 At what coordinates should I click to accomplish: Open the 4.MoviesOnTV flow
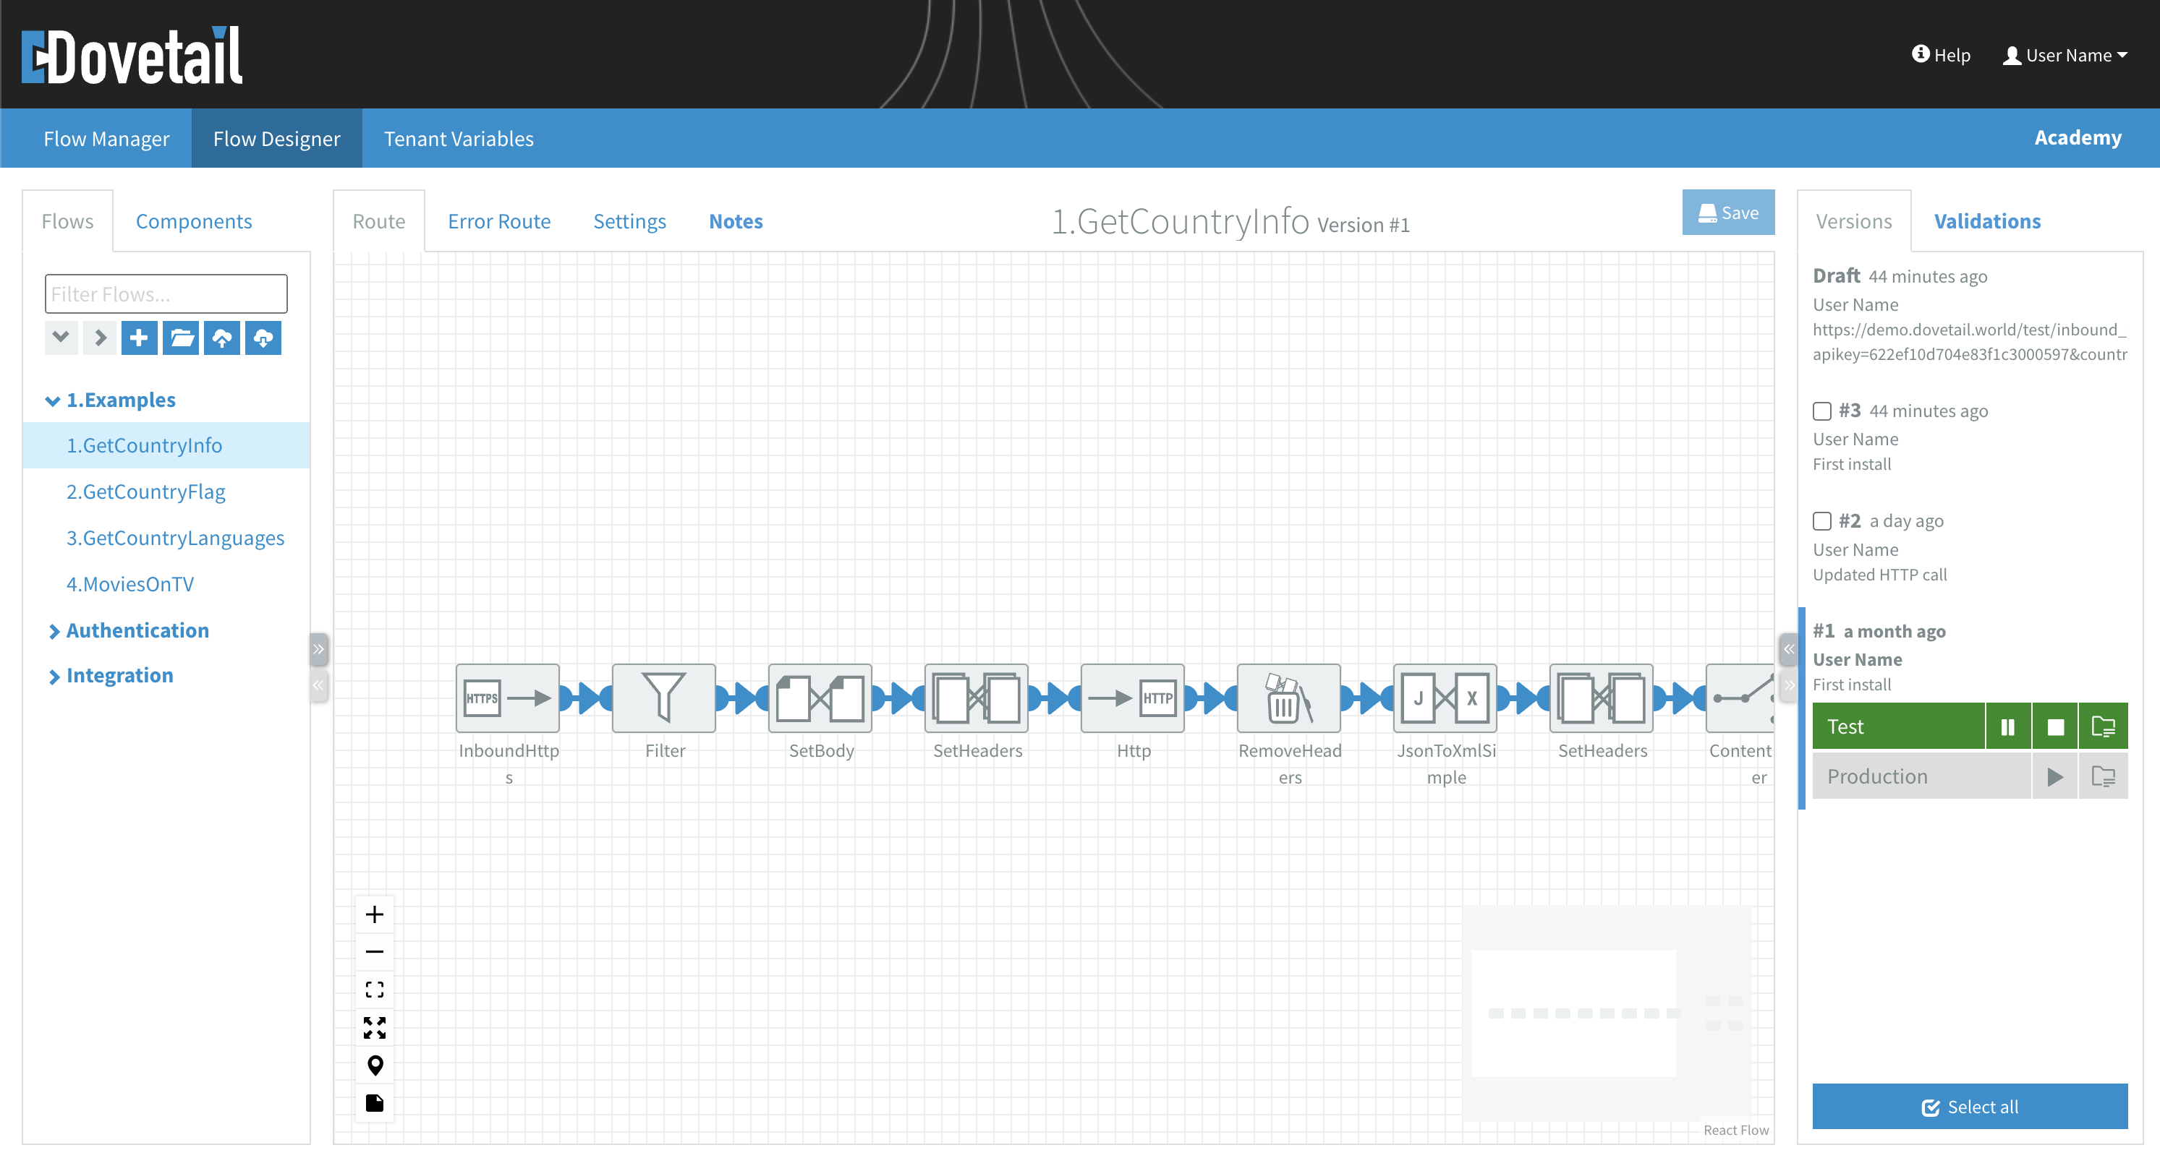pyautogui.click(x=130, y=584)
